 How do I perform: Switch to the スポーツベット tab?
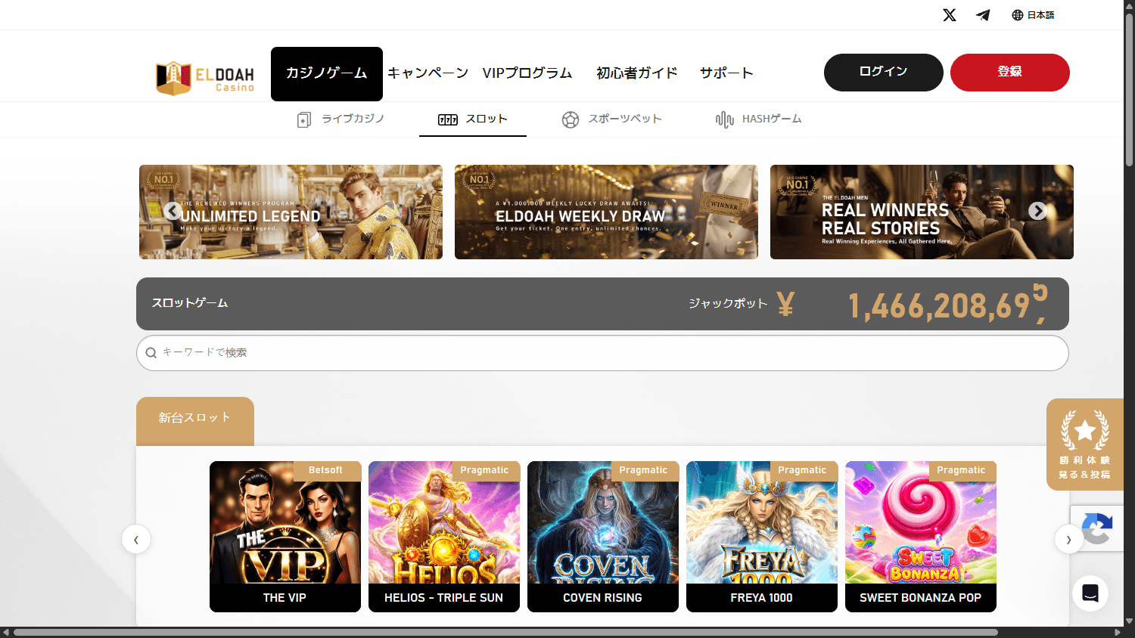point(611,119)
